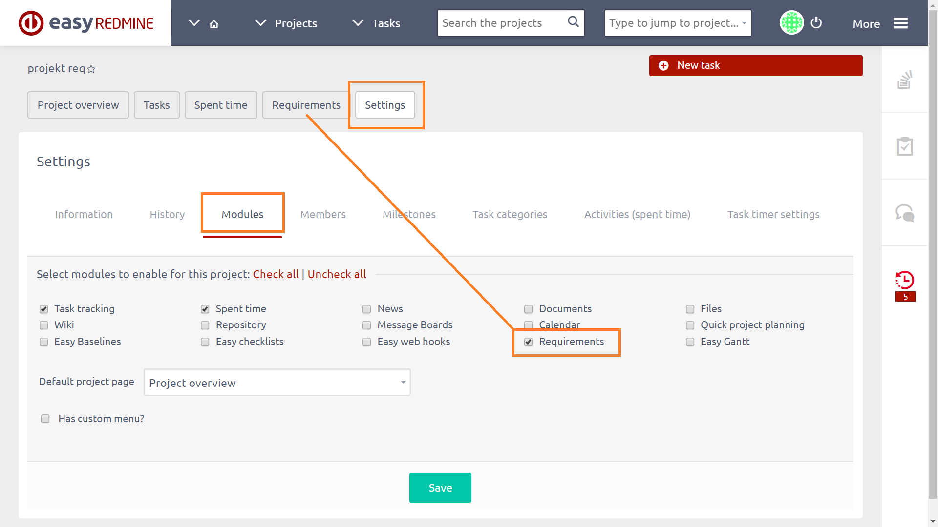Viewport: 938px width, 527px height.
Task: Open the user avatar profile
Action: pos(791,23)
